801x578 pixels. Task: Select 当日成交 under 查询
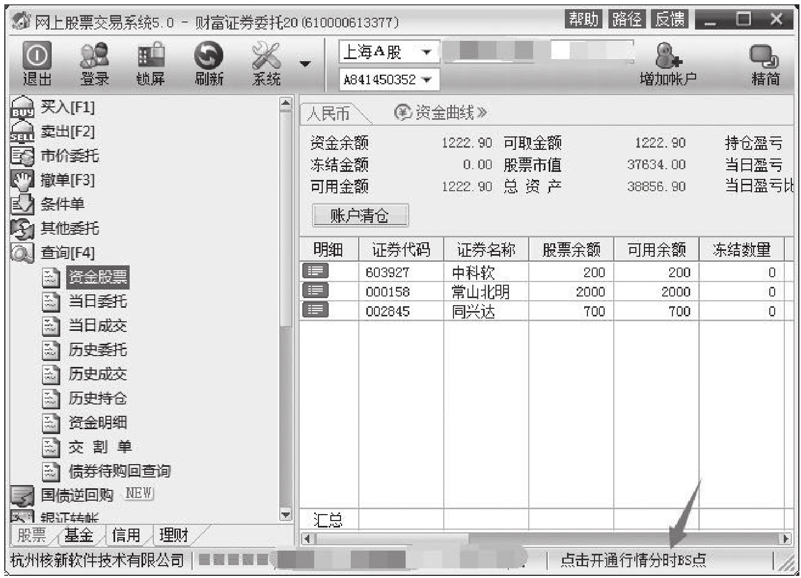97,326
